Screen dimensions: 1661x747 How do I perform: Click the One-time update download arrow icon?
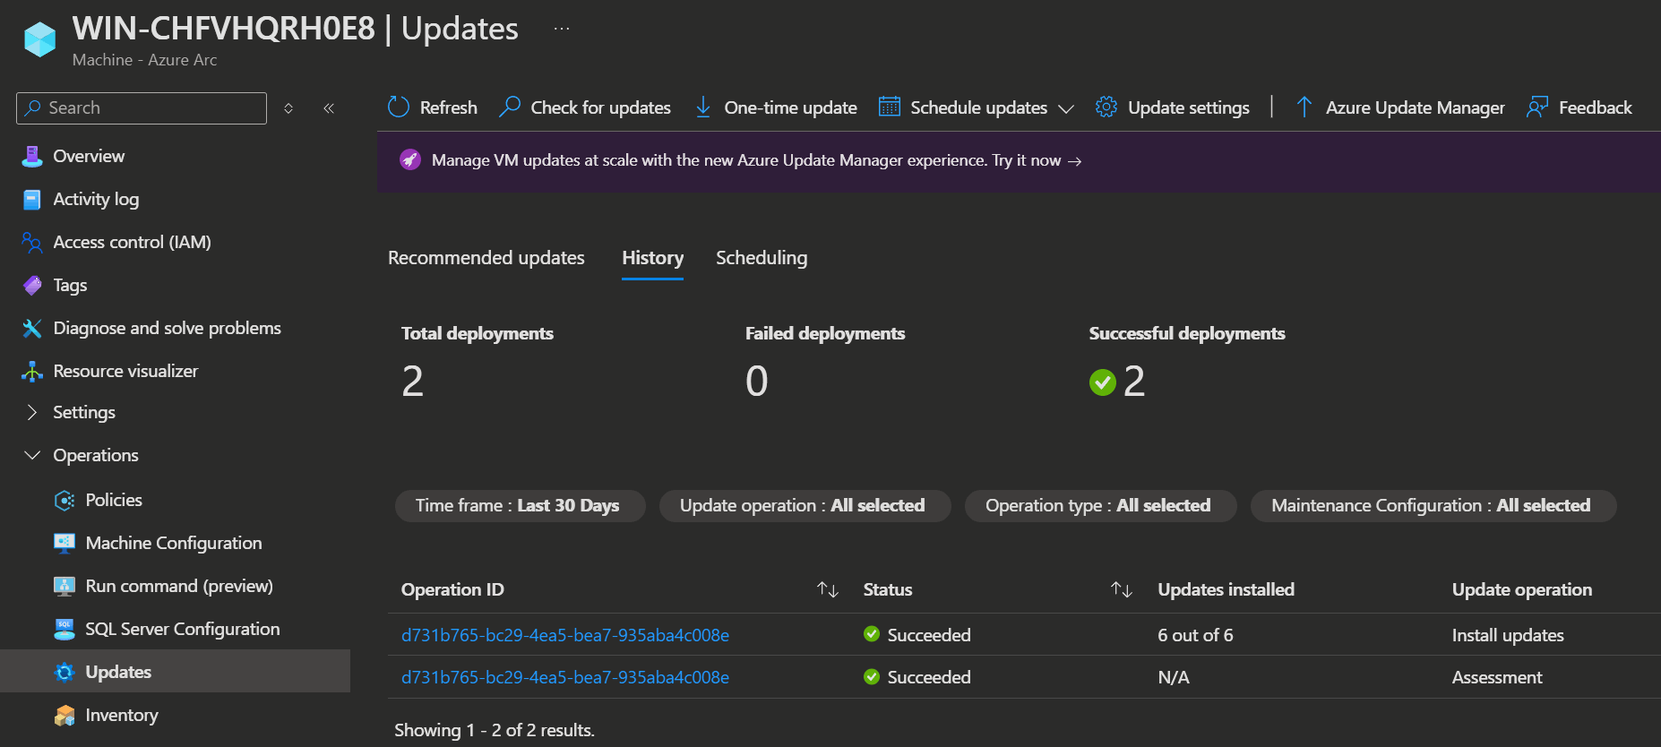point(703,107)
